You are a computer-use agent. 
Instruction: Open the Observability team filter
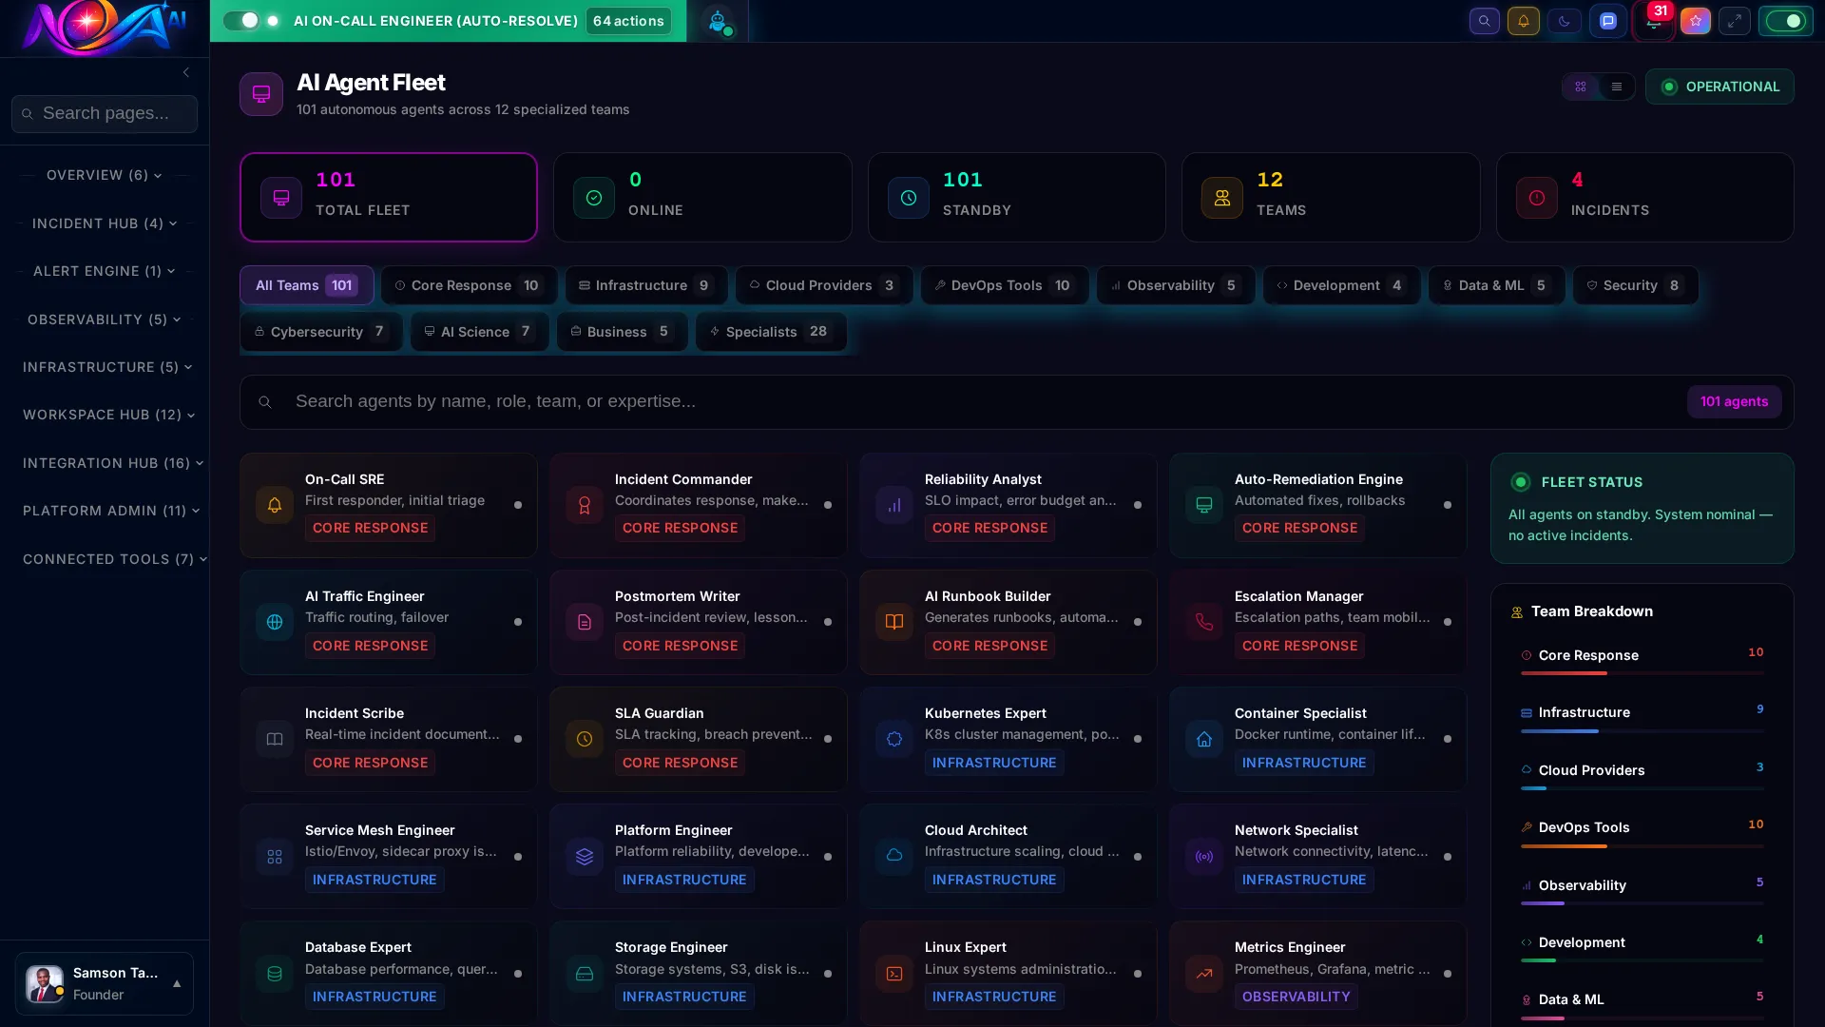point(1175,285)
